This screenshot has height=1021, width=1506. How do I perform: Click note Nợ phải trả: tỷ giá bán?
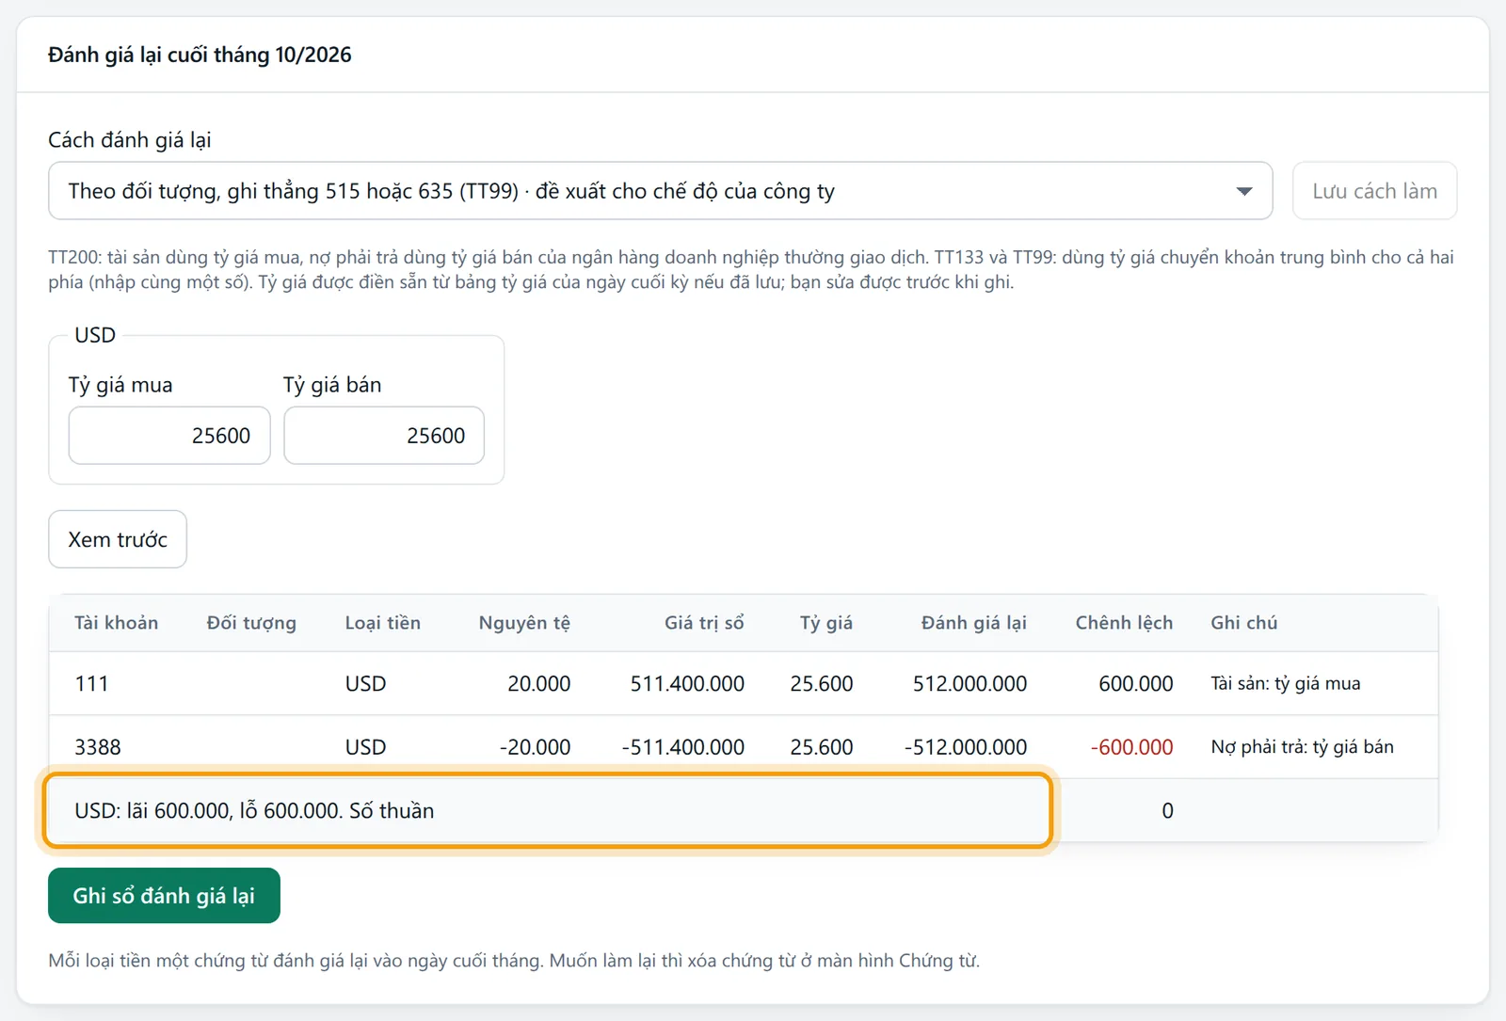click(1303, 747)
